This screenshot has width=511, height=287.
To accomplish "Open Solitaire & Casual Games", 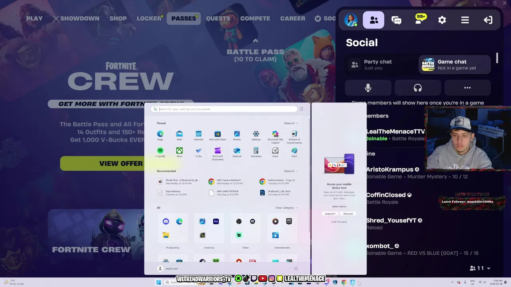I will click(294, 136).
